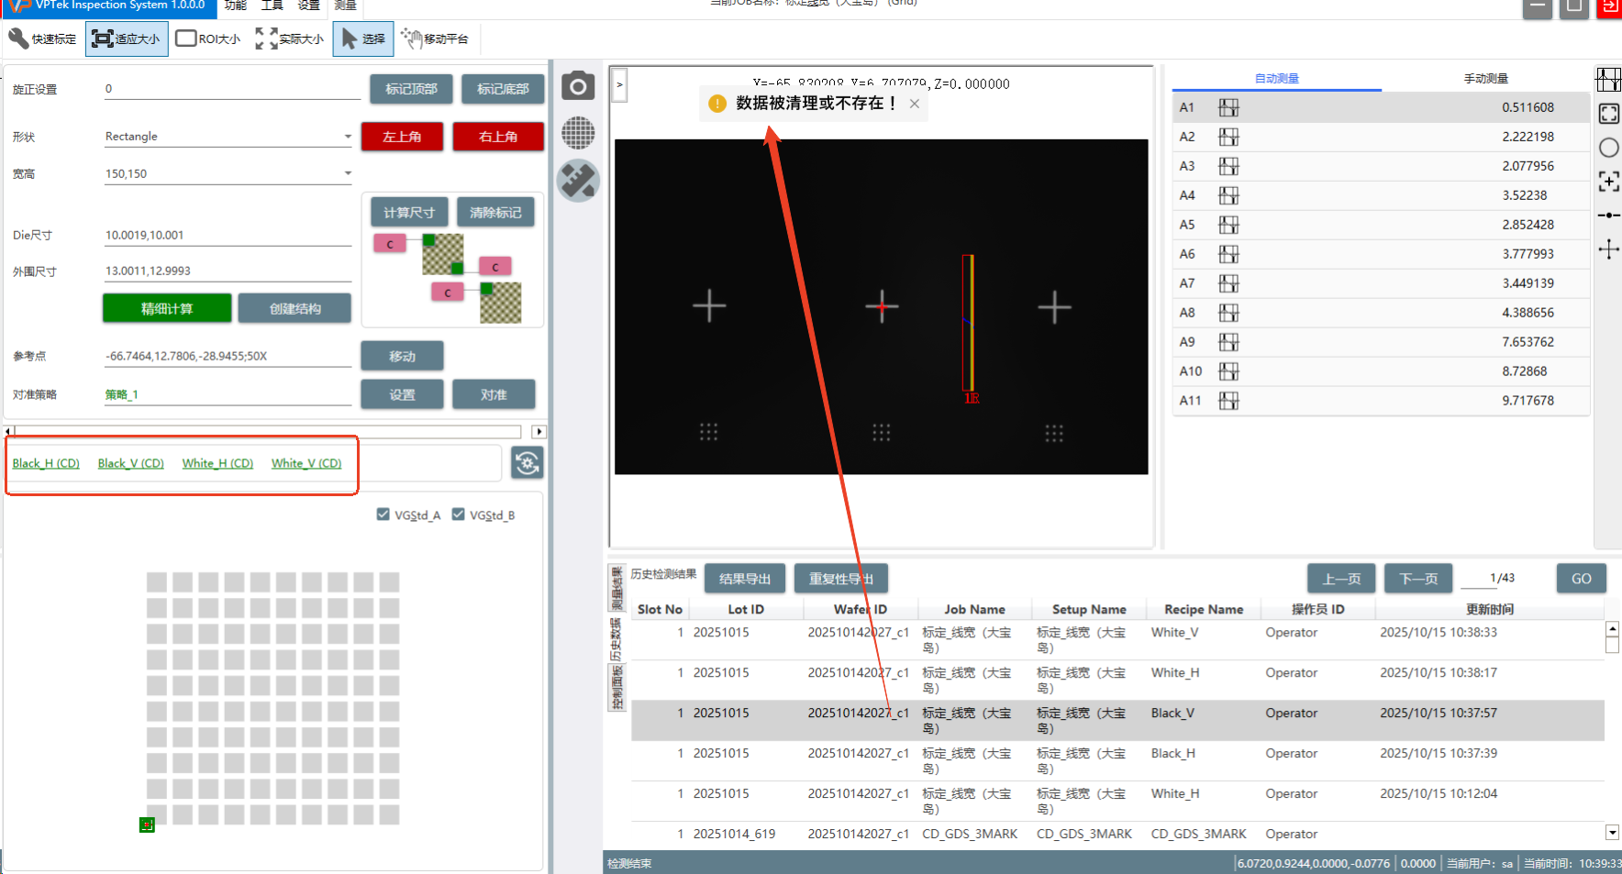Click the fit-to-size toolbar icon
This screenshot has width=1622, height=874.
coord(127,39)
